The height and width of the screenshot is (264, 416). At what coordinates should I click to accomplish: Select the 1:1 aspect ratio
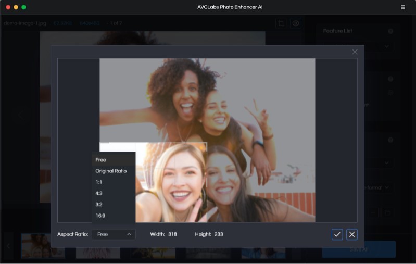tap(114, 182)
